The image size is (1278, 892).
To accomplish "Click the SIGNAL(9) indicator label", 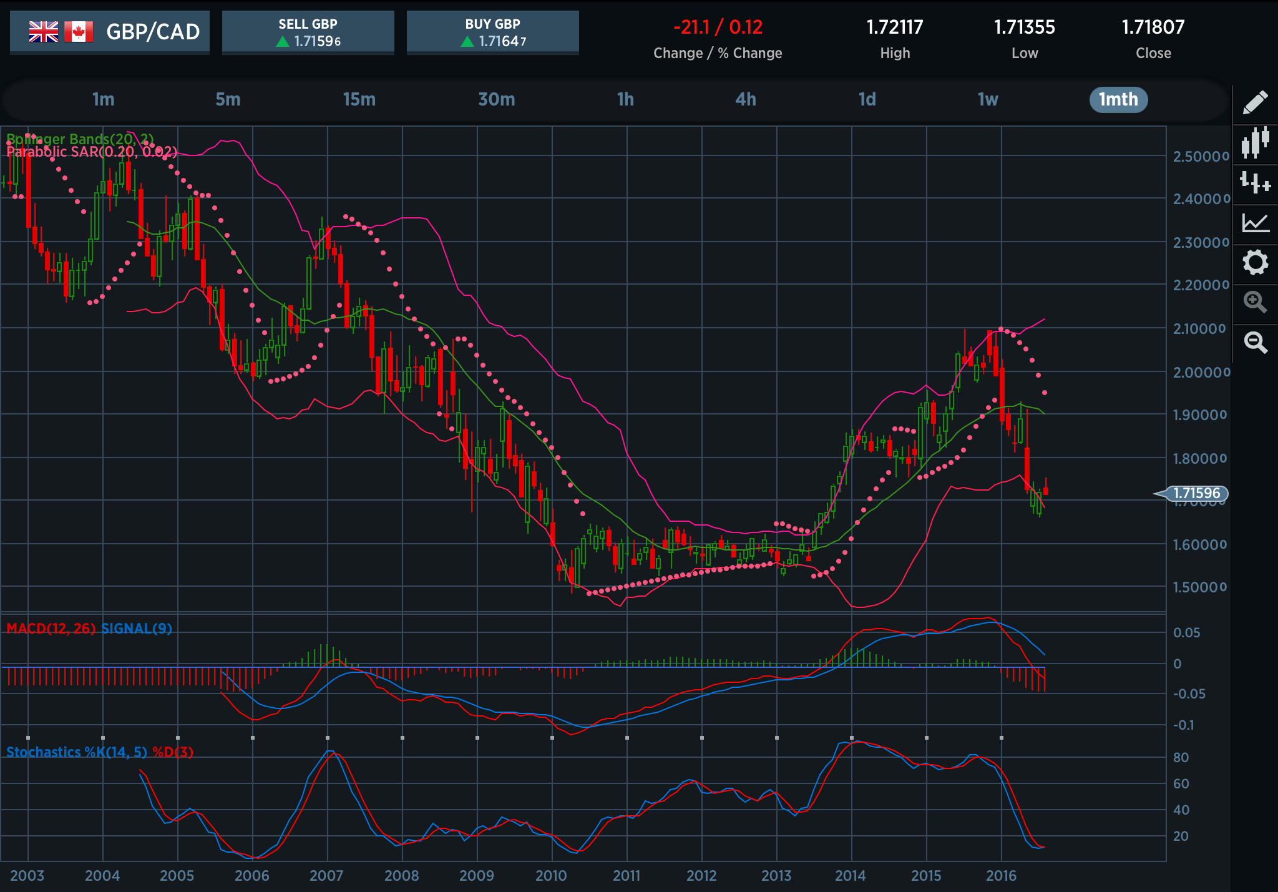I will 137,629.
